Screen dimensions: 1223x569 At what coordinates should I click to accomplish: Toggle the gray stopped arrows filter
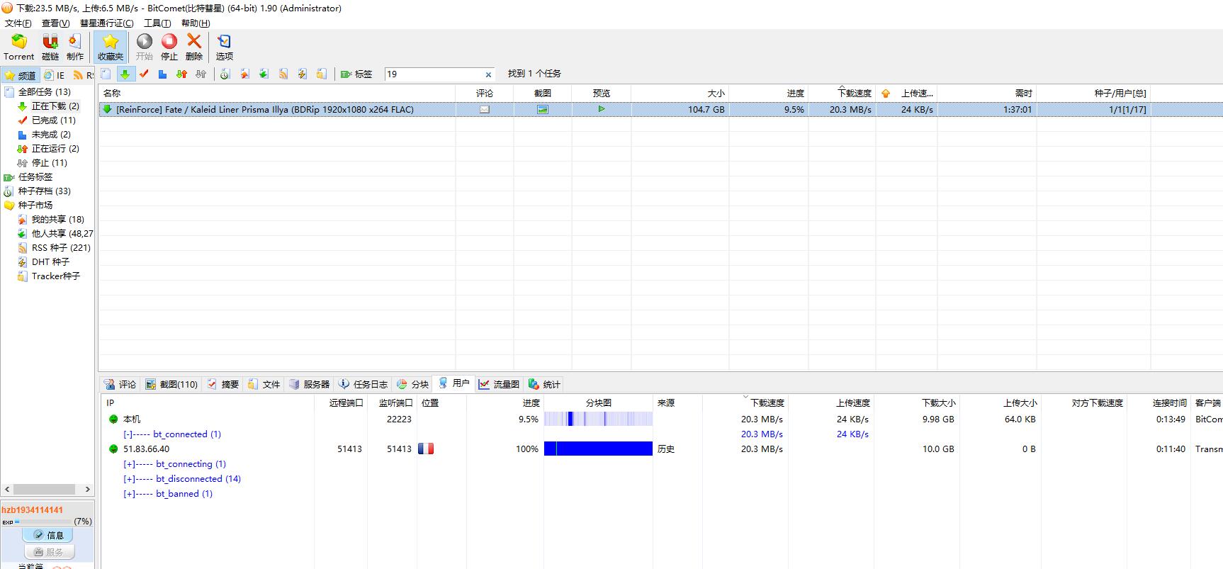[201, 74]
